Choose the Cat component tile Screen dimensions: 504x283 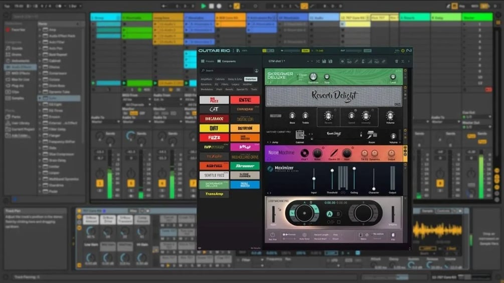(x=214, y=109)
